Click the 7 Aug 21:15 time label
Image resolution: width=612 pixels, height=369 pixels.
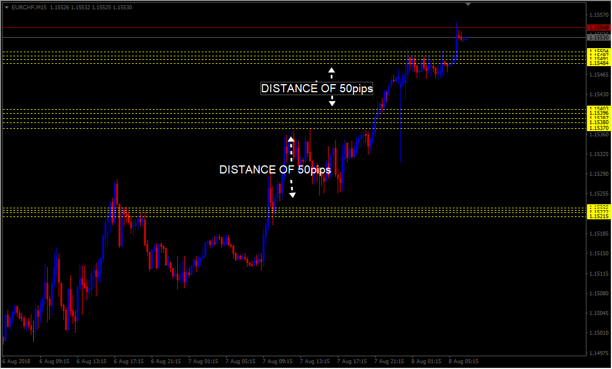coord(389,361)
